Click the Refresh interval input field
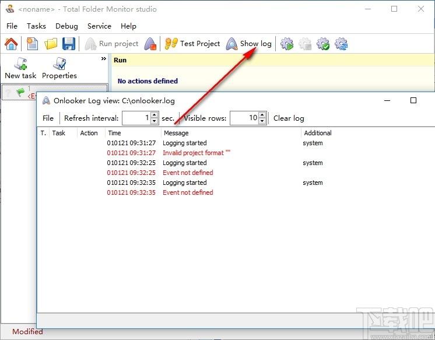The image size is (435, 340). point(136,118)
